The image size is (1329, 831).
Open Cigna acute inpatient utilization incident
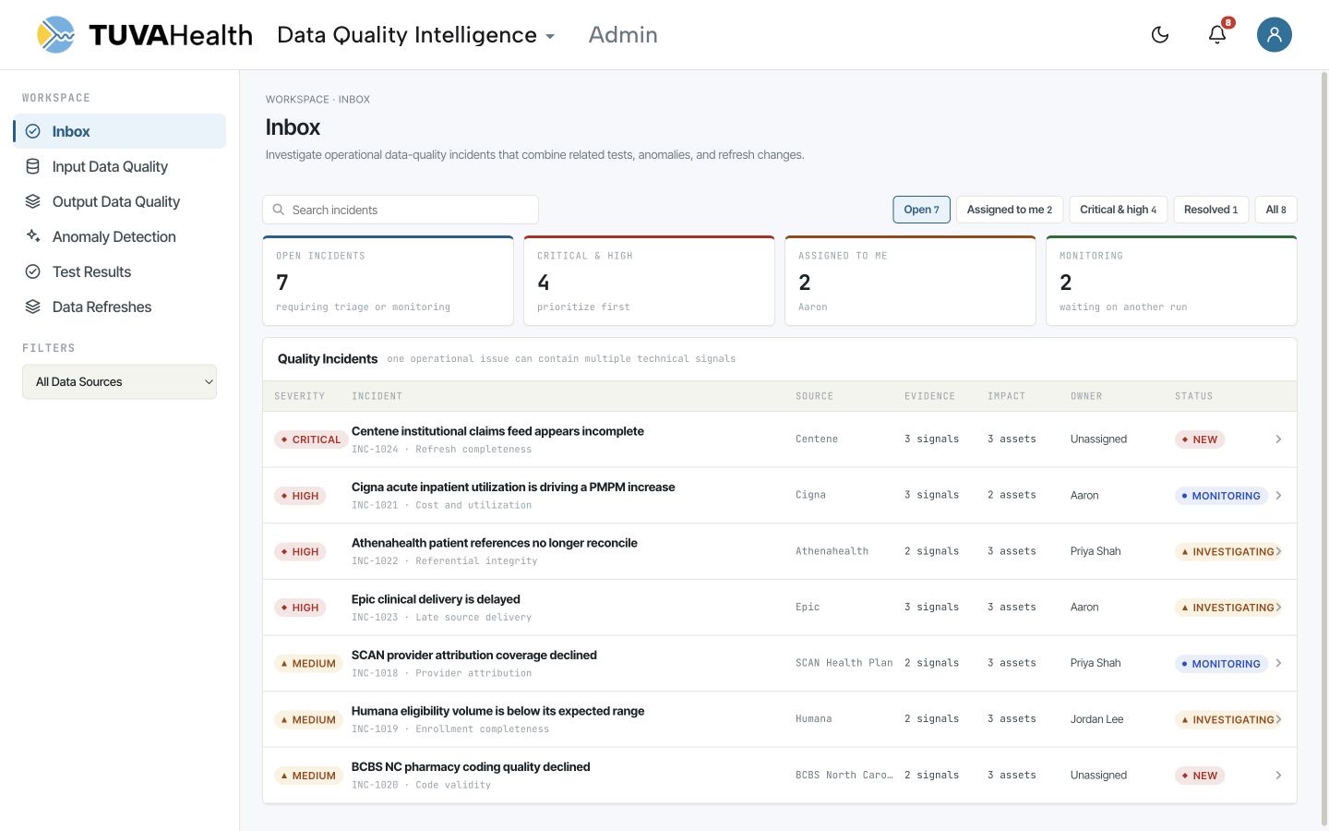(513, 488)
